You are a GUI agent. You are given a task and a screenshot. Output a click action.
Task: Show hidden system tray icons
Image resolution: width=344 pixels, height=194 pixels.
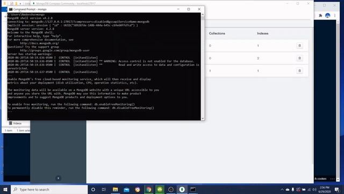pos(282,189)
